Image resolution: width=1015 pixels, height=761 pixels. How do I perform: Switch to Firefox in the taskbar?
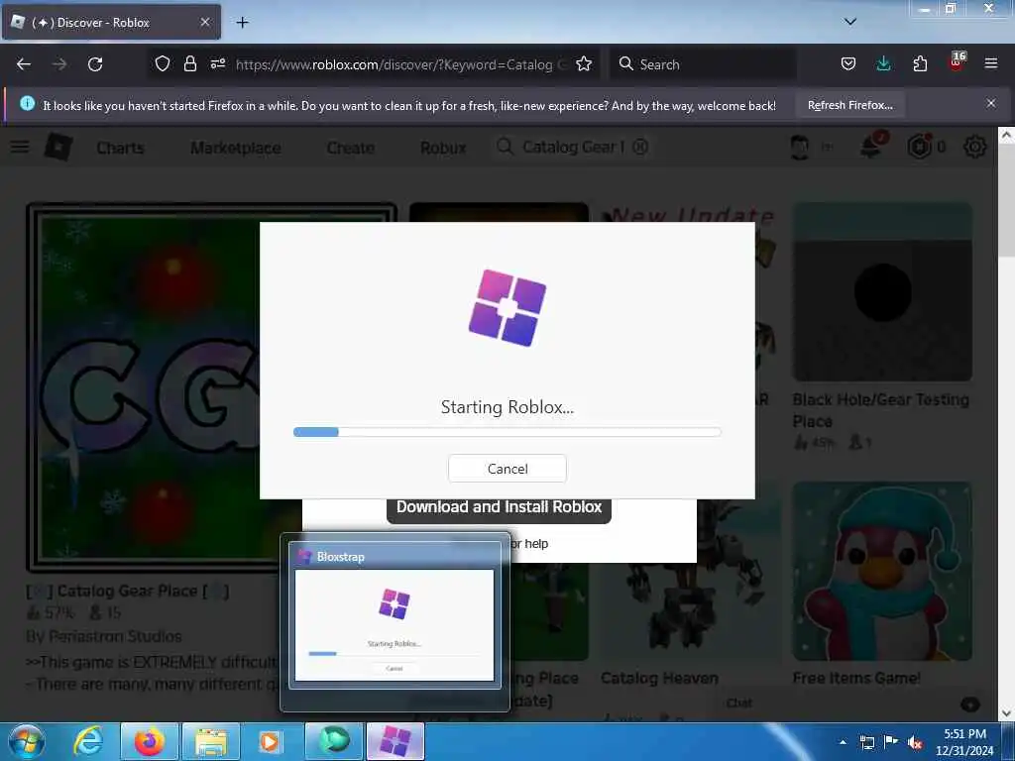(x=149, y=741)
